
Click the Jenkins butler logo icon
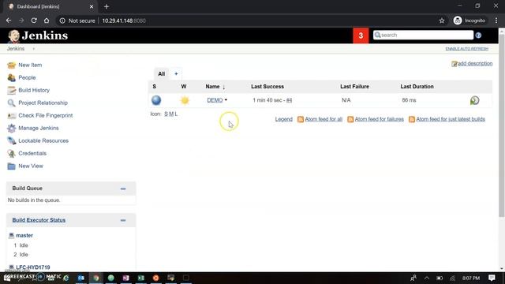coord(13,35)
